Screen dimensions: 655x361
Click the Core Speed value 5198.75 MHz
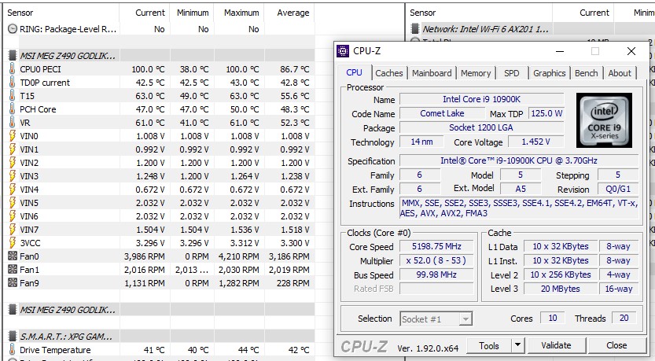436,246
